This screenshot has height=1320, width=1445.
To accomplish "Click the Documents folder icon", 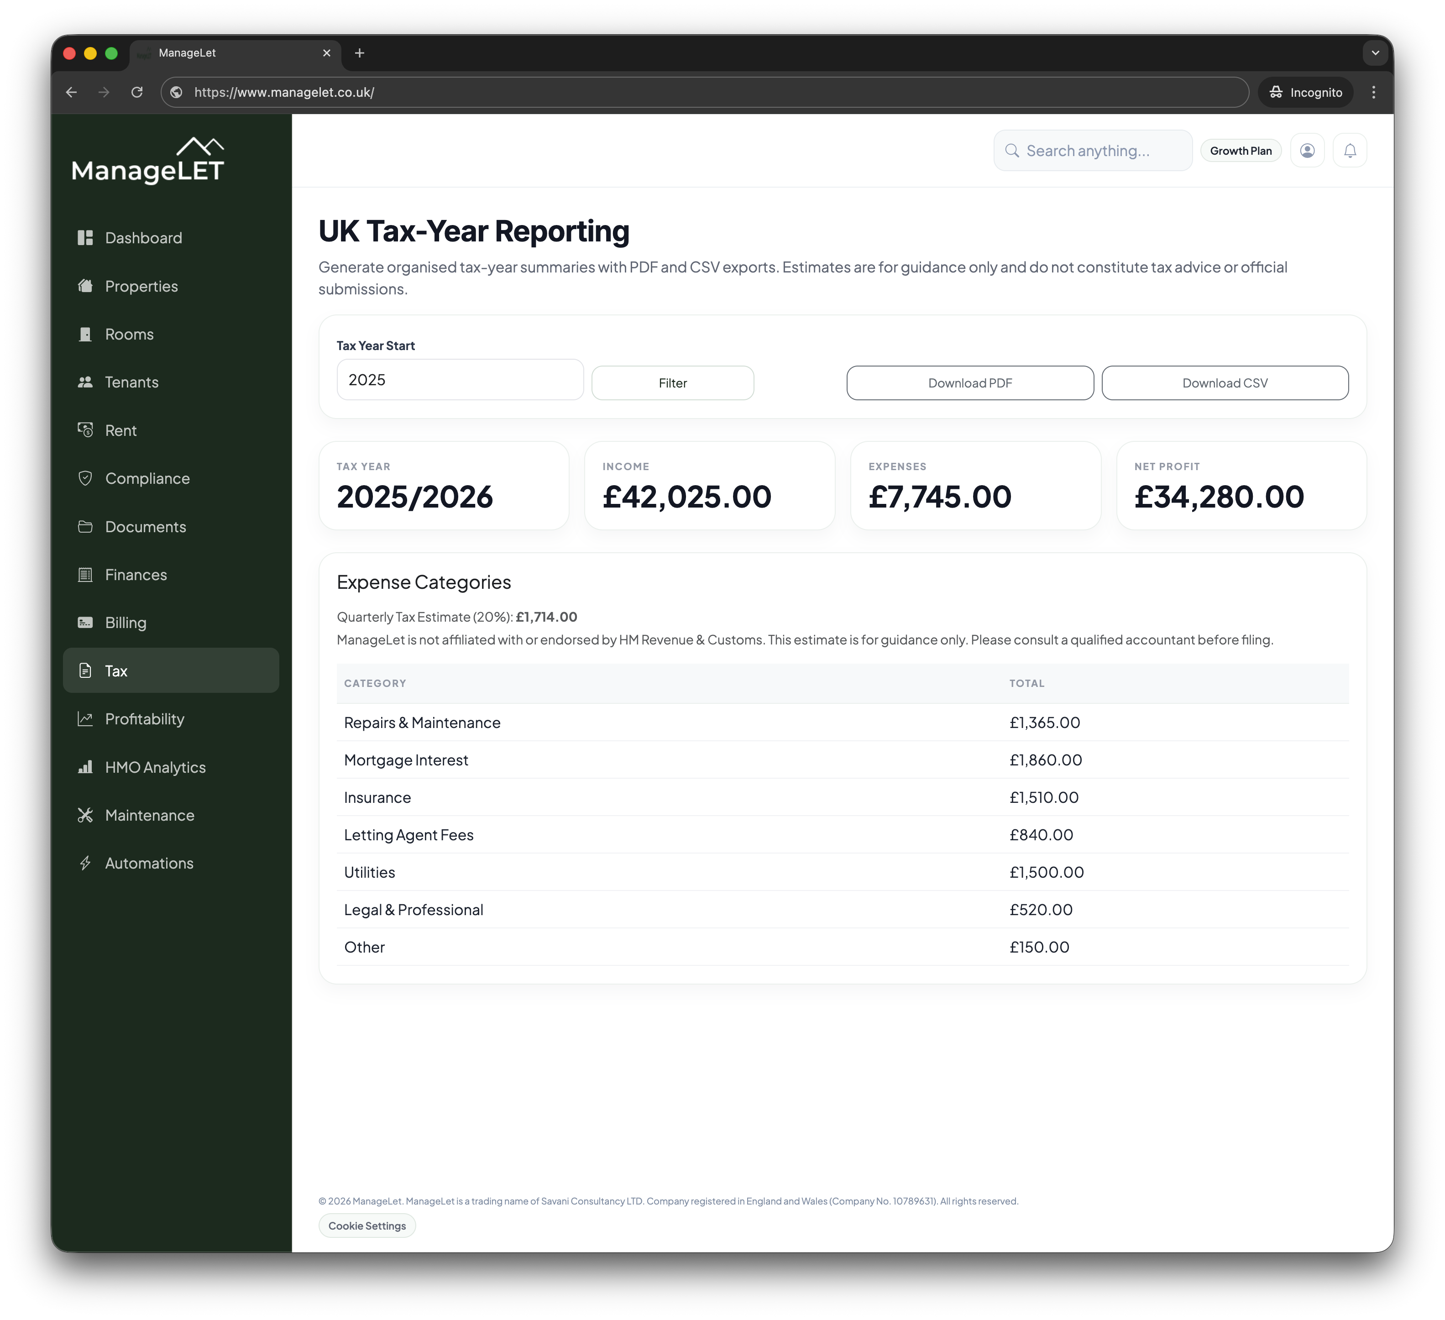I will [x=85, y=526].
